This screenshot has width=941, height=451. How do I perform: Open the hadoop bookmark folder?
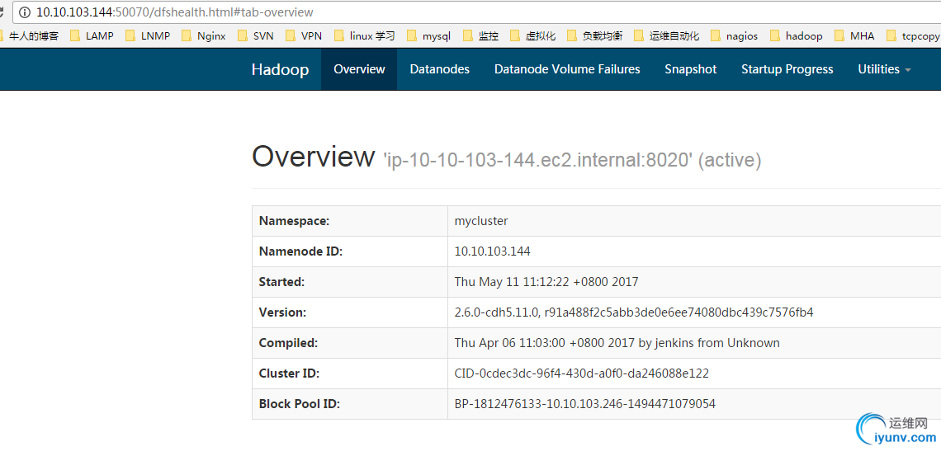pyautogui.click(x=796, y=36)
